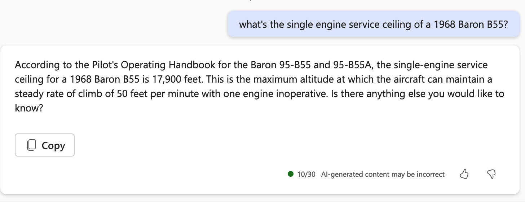
Task: Select the user's Baron B55 question bubble
Action: 373,25
